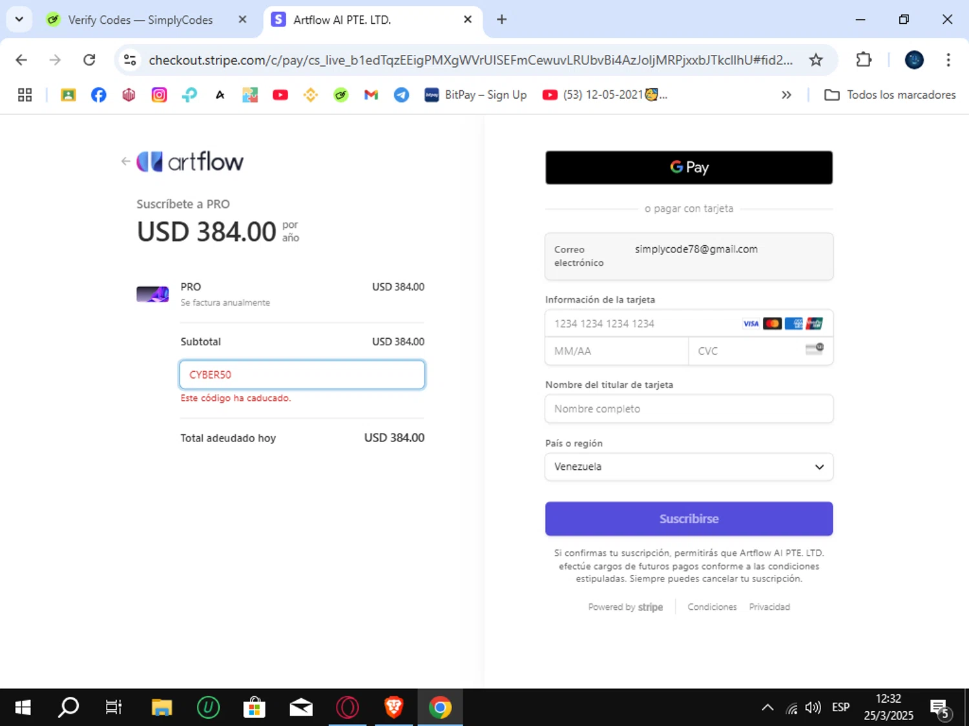
Task: Show hidden system tray icons
Action: click(x=767, y=707)
